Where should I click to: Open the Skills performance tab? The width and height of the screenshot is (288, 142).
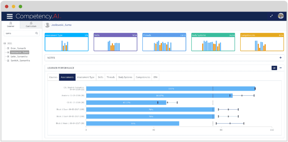[101, 77]
